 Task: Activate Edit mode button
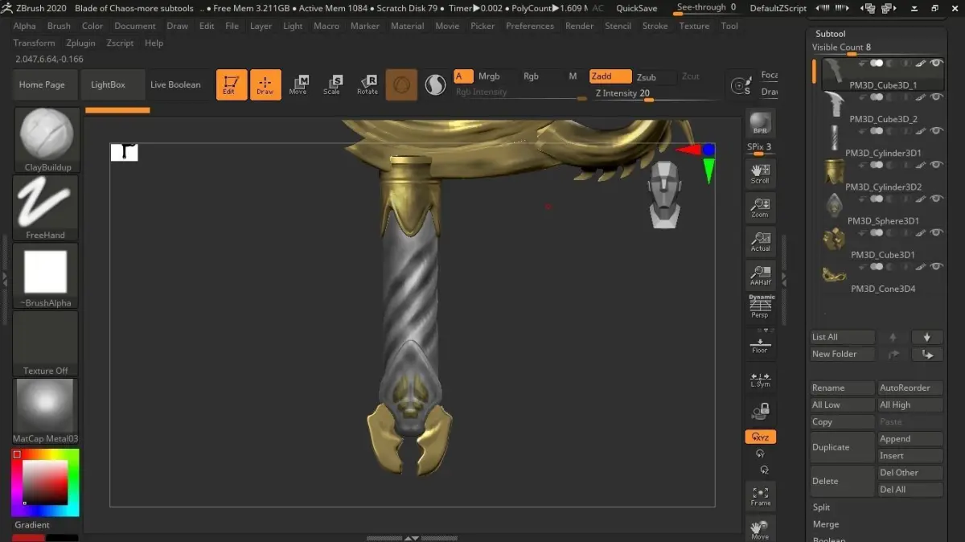[231, 84]
